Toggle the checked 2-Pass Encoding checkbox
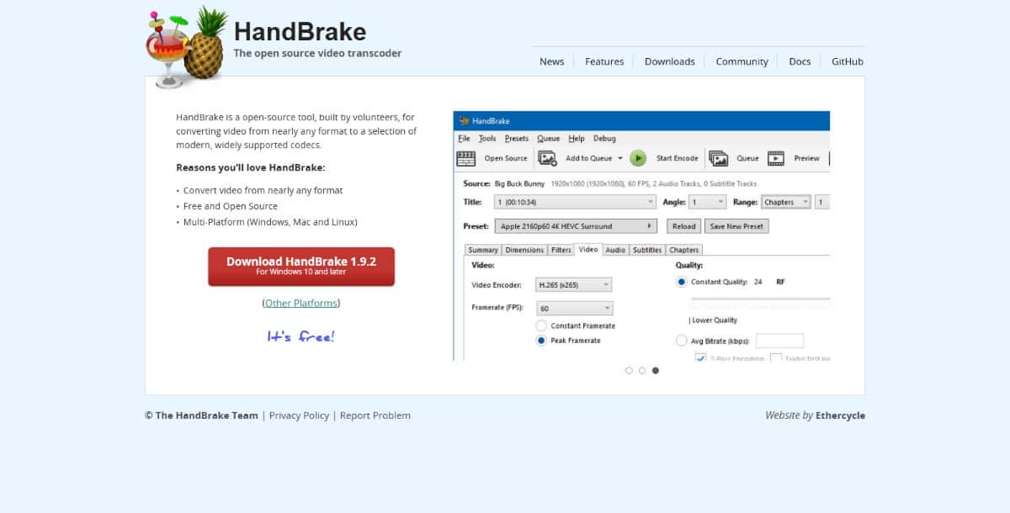 tap(700, 357)
